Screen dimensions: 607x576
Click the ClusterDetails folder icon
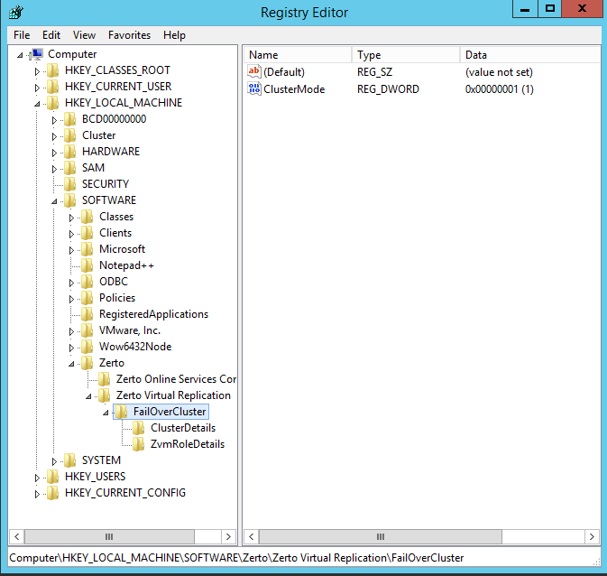click(139, 428)
